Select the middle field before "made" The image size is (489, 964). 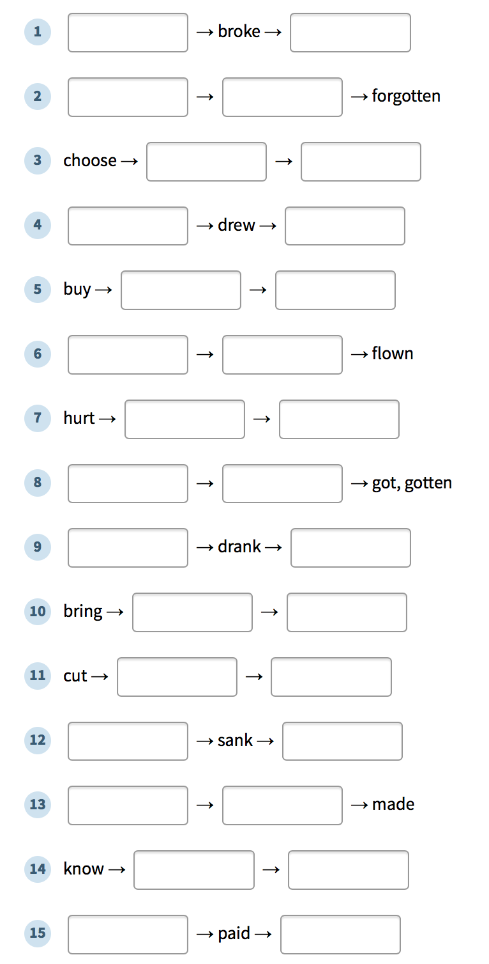(x=282, y=805)
